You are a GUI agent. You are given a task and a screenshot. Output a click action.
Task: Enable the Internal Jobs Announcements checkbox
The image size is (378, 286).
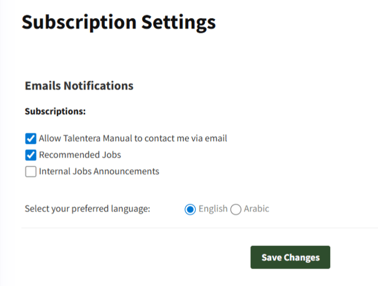[30, 171]
